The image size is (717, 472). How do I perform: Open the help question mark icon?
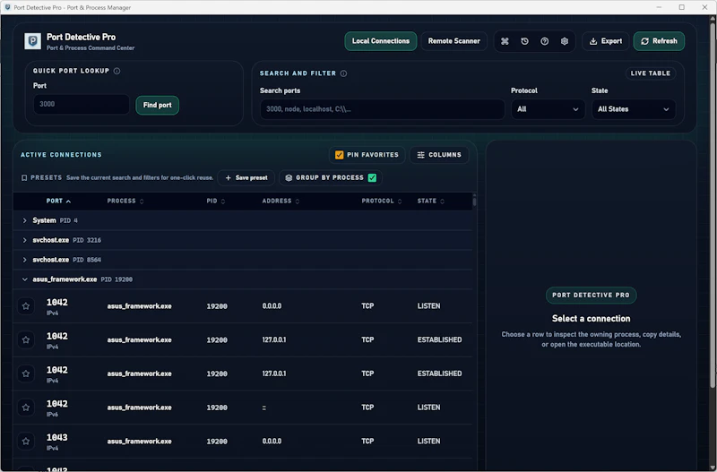pyautogui.click(x=544, y=41)
